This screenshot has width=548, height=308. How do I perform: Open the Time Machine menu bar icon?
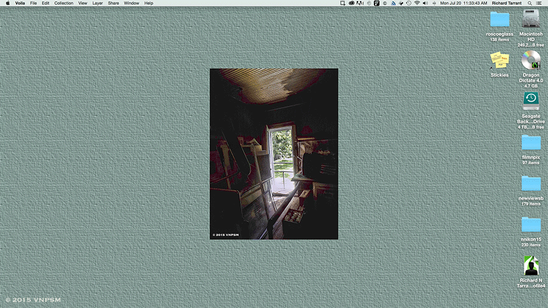click(x=409, y=3)
